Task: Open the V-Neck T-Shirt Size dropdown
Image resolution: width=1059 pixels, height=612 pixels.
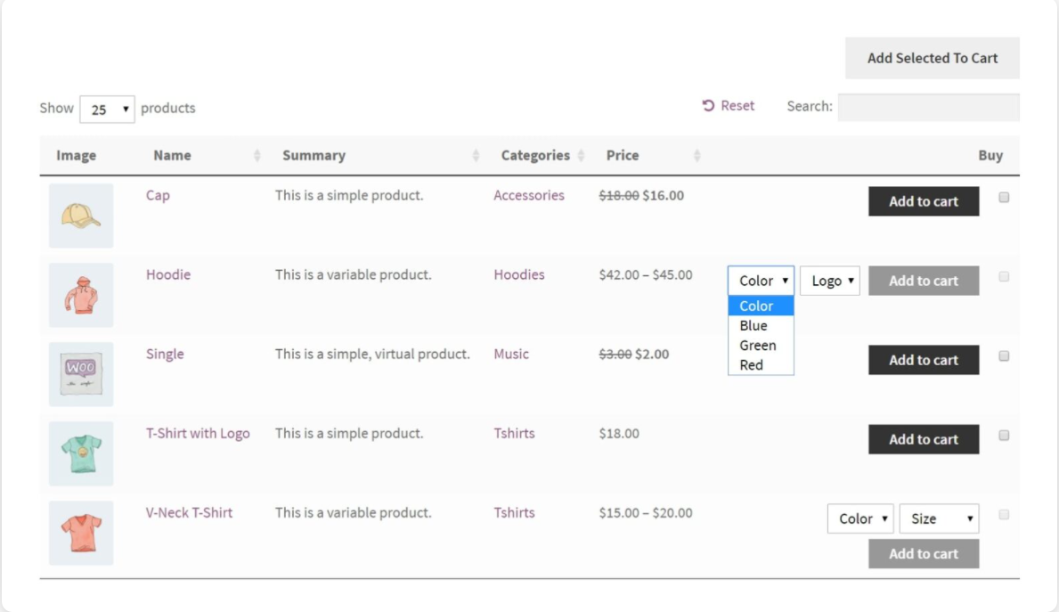Action: coord(939,518)
